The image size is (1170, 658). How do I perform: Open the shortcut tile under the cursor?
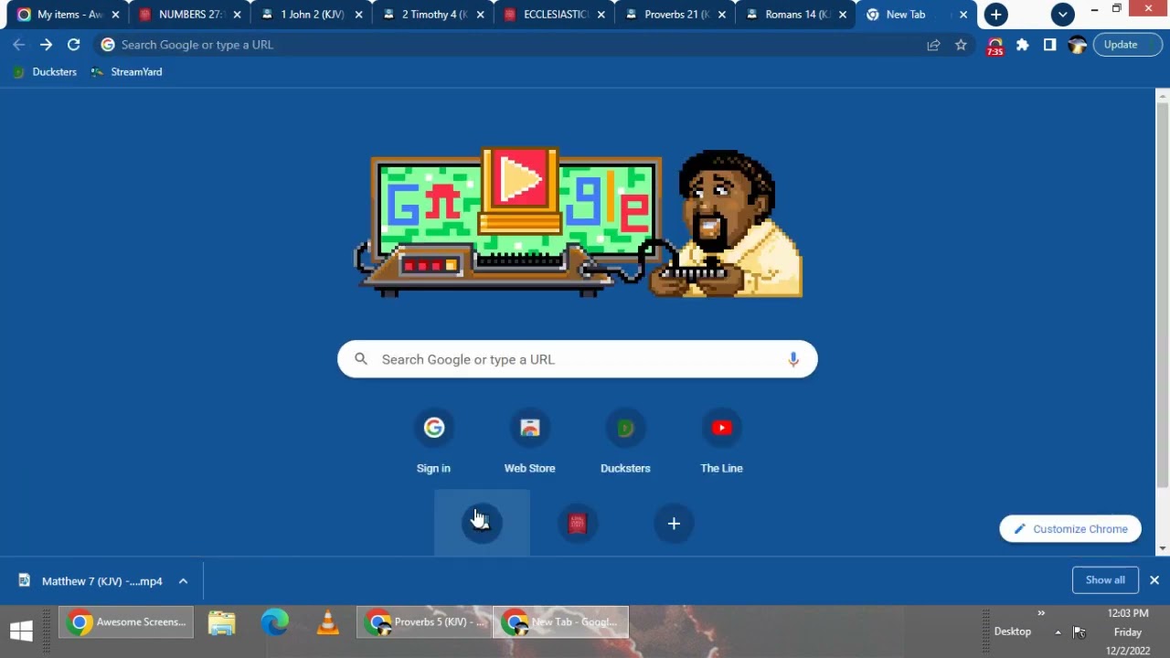pos(482,523)
